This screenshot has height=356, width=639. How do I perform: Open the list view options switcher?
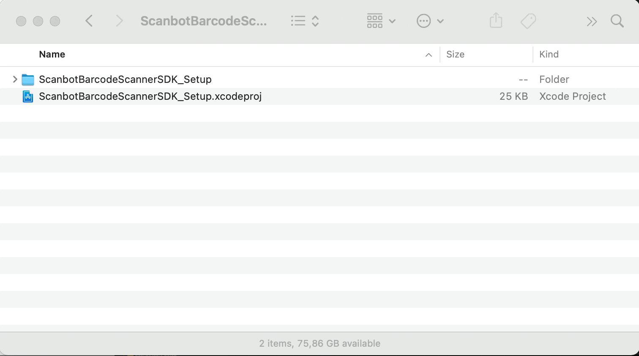pyautogui.click(x=305, y=21)
